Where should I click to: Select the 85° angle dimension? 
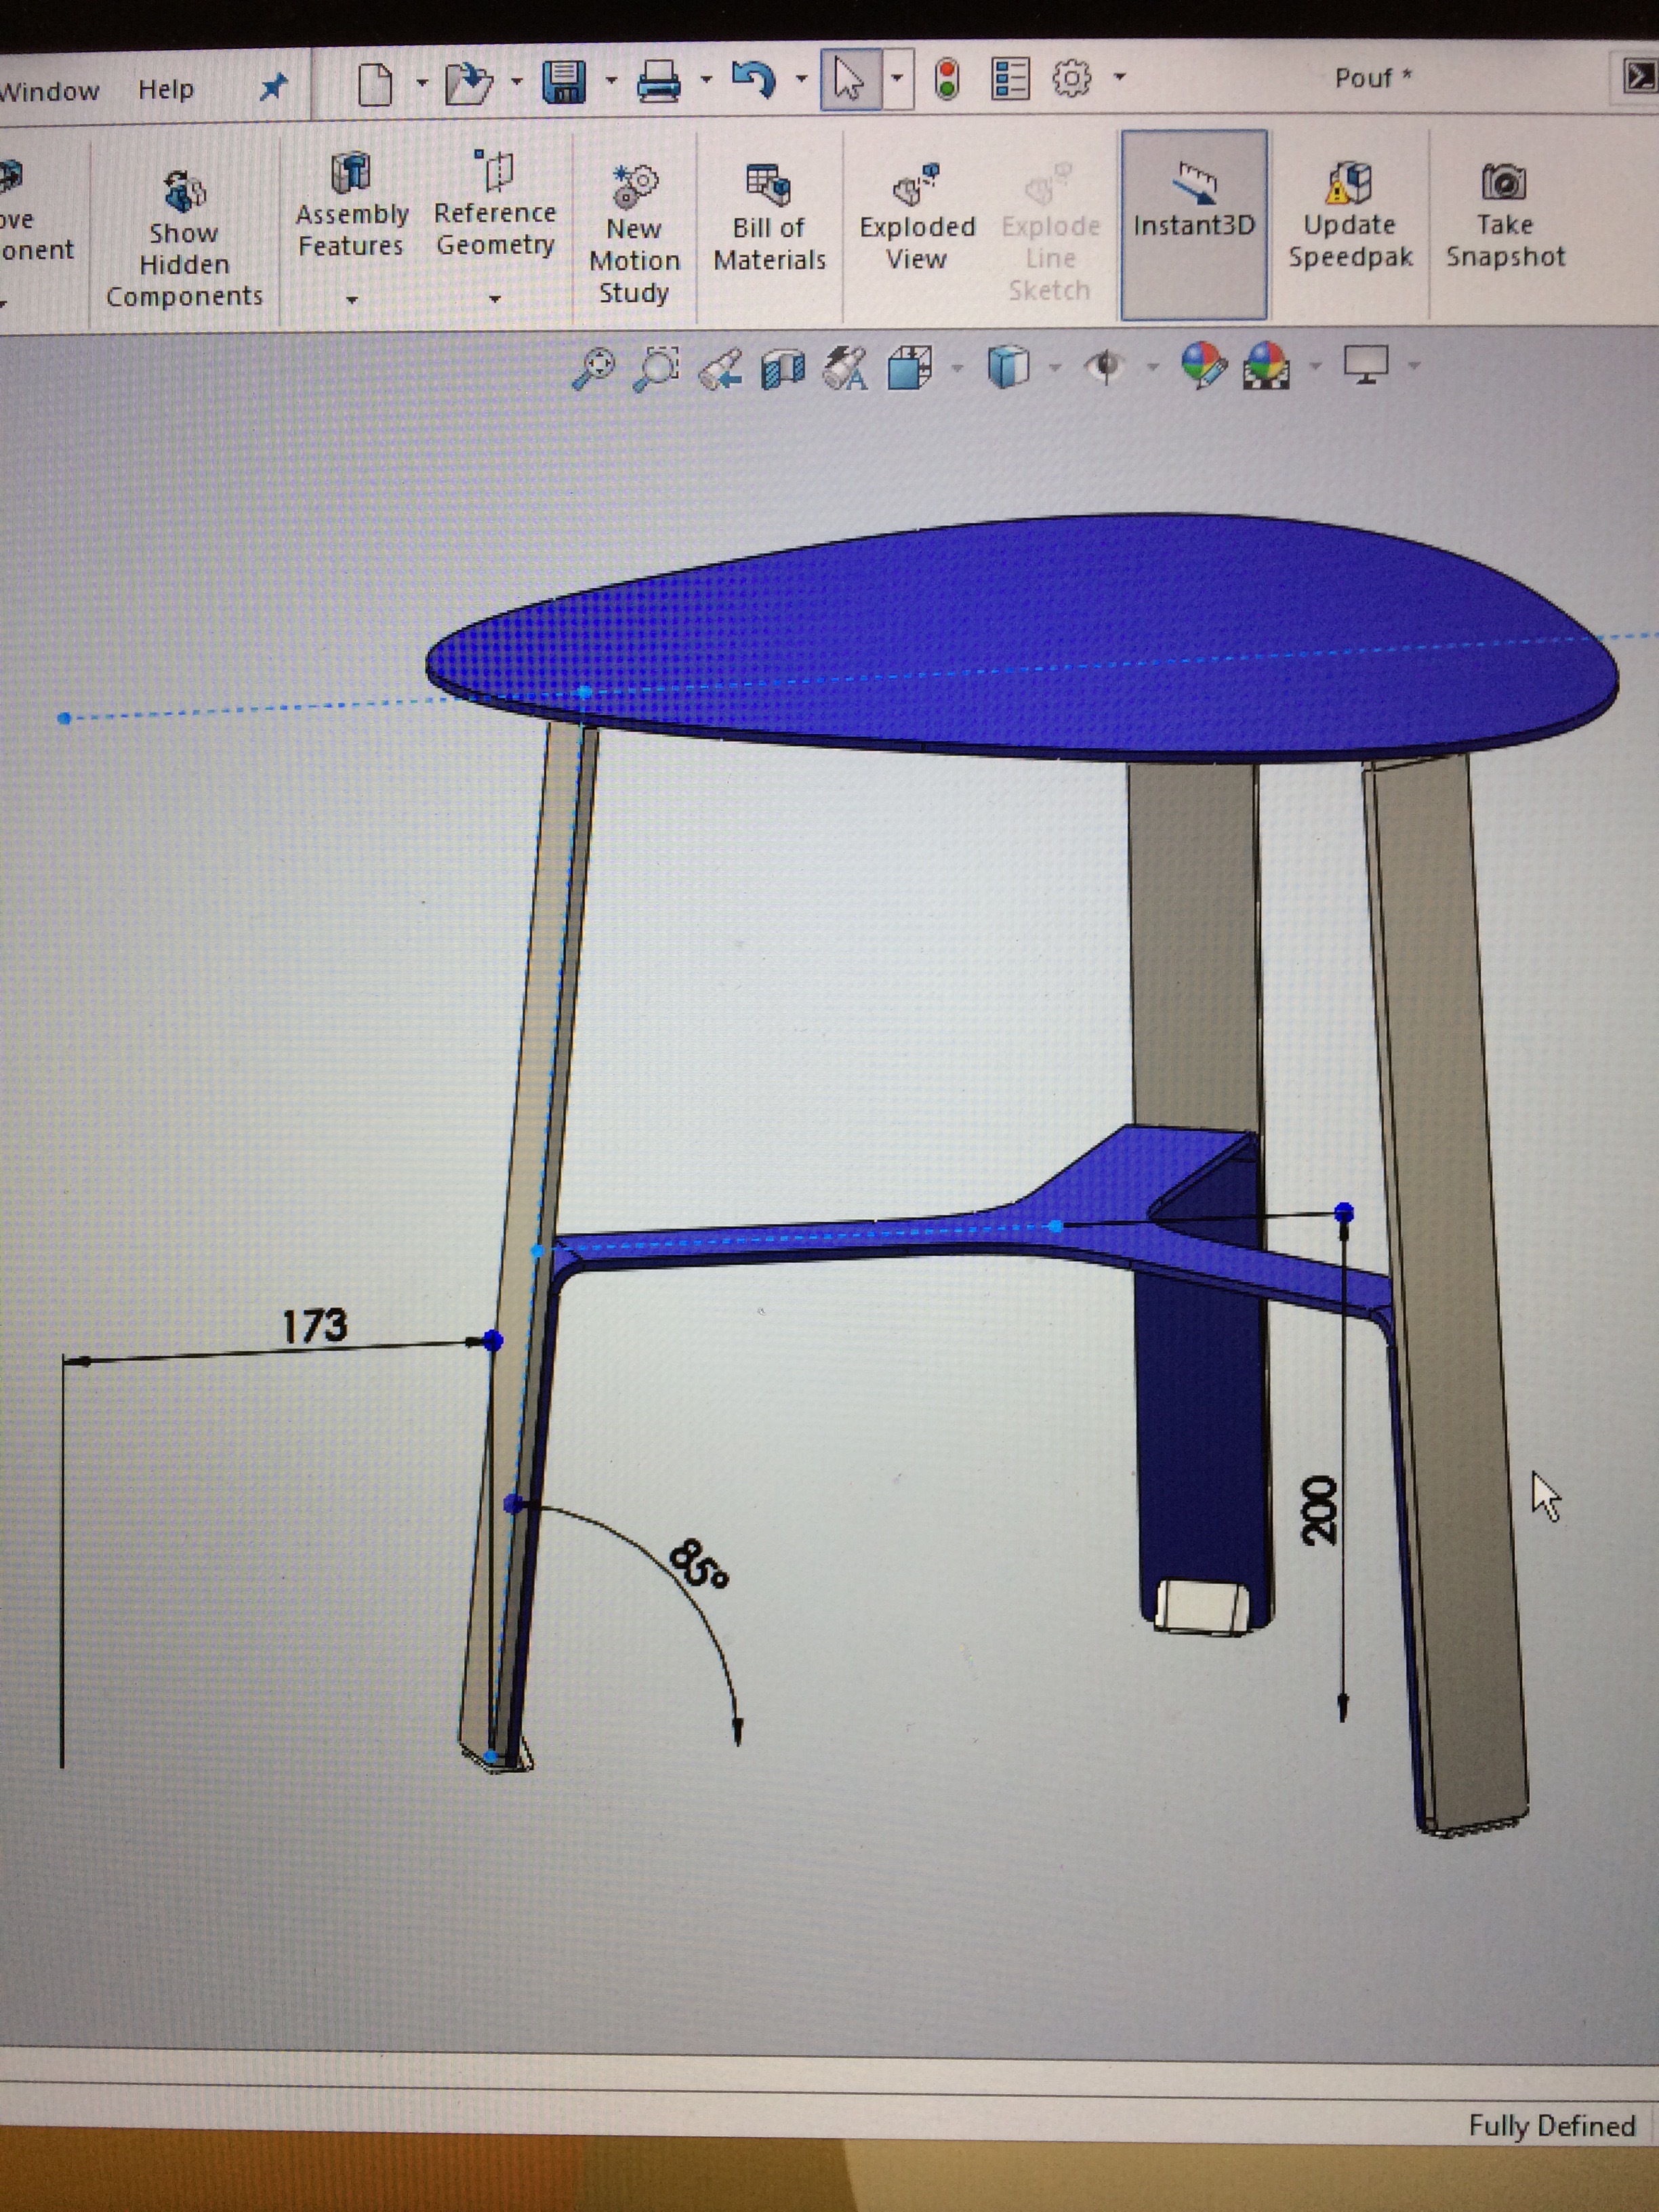tap(698, 1565)
